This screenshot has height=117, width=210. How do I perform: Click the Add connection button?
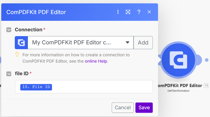tap(143, 43)
